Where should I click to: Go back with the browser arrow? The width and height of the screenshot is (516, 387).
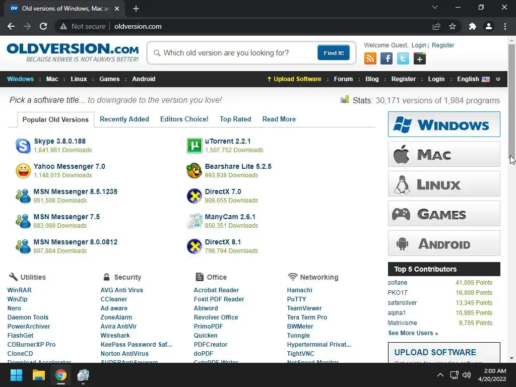tap(11, 26)
